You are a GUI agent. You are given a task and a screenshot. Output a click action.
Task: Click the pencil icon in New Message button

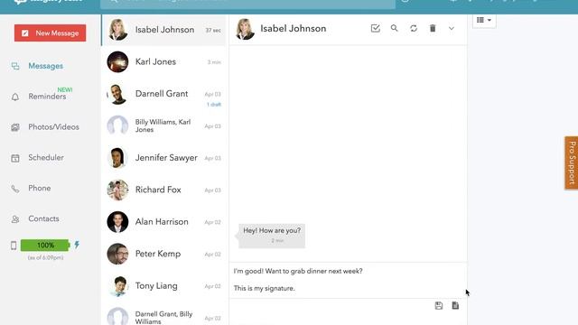point(24,33)
